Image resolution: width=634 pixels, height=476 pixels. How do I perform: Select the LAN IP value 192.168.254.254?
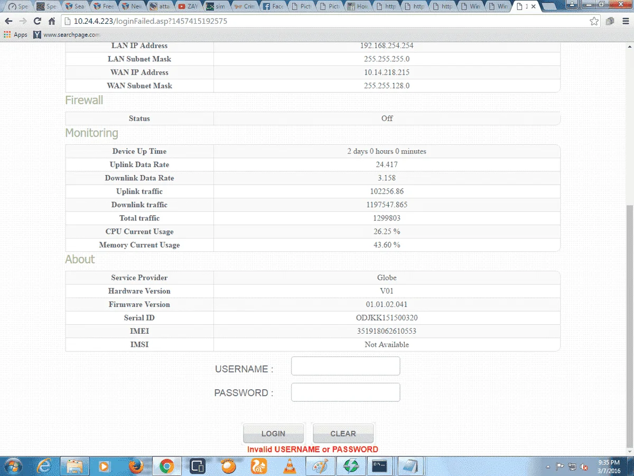[387, 45]
